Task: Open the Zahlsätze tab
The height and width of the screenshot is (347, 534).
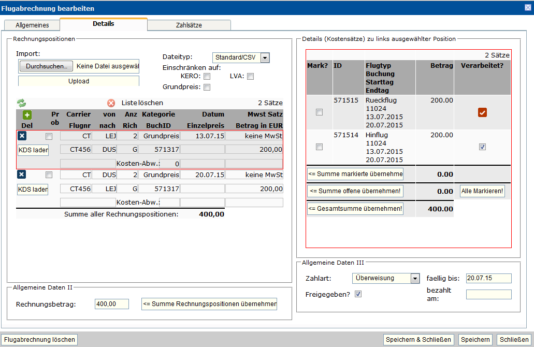Action: (x=189, y=25)
